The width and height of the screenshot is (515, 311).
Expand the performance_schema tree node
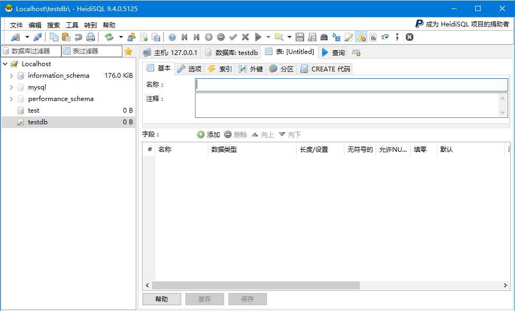click(x=11, y=99)
